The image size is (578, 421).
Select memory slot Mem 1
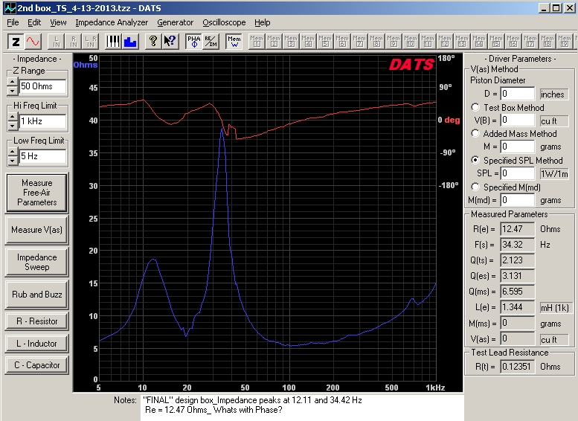tap(257, 42)
